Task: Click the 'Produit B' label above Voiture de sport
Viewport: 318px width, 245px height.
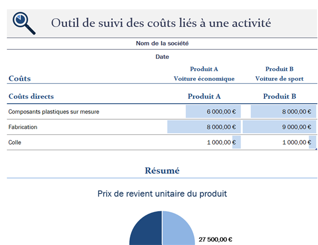Action: tap(279, 69)
